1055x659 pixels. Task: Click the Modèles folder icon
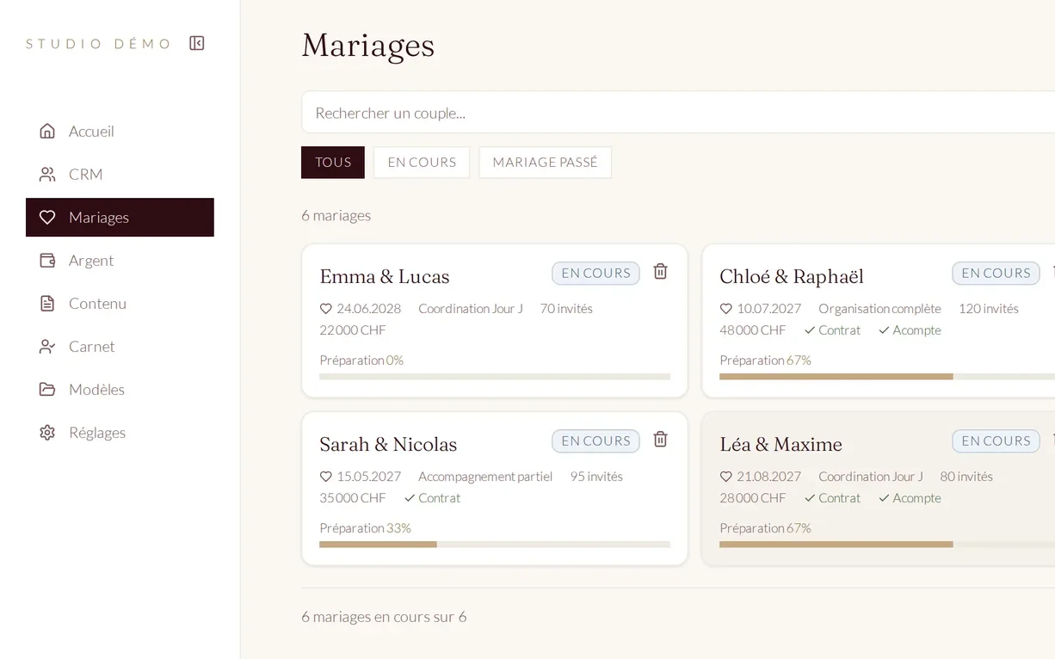[47, 389]
